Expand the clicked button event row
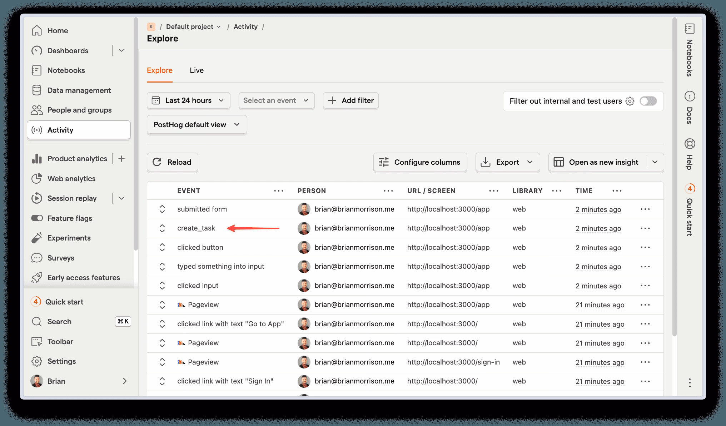This screenshot has height=426, width=726. (162, 247)
